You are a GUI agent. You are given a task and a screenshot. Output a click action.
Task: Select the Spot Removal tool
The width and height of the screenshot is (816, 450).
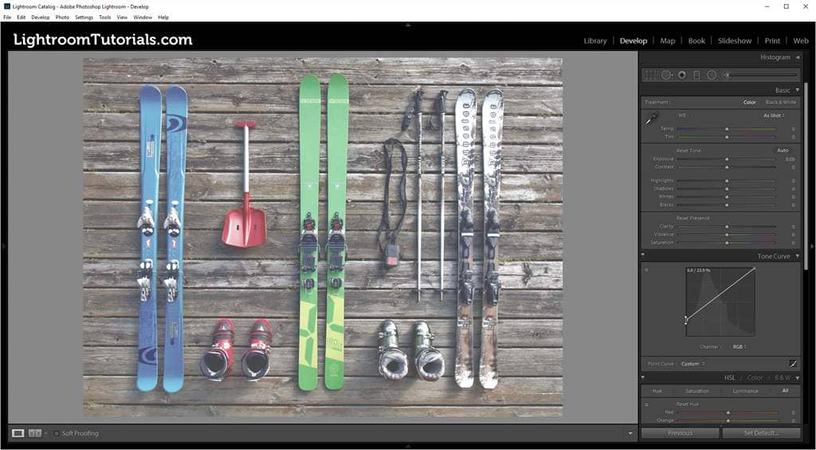pos(666,75)
